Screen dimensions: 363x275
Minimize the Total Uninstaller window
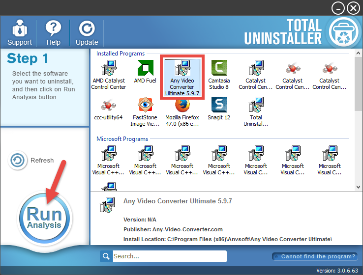338,8
